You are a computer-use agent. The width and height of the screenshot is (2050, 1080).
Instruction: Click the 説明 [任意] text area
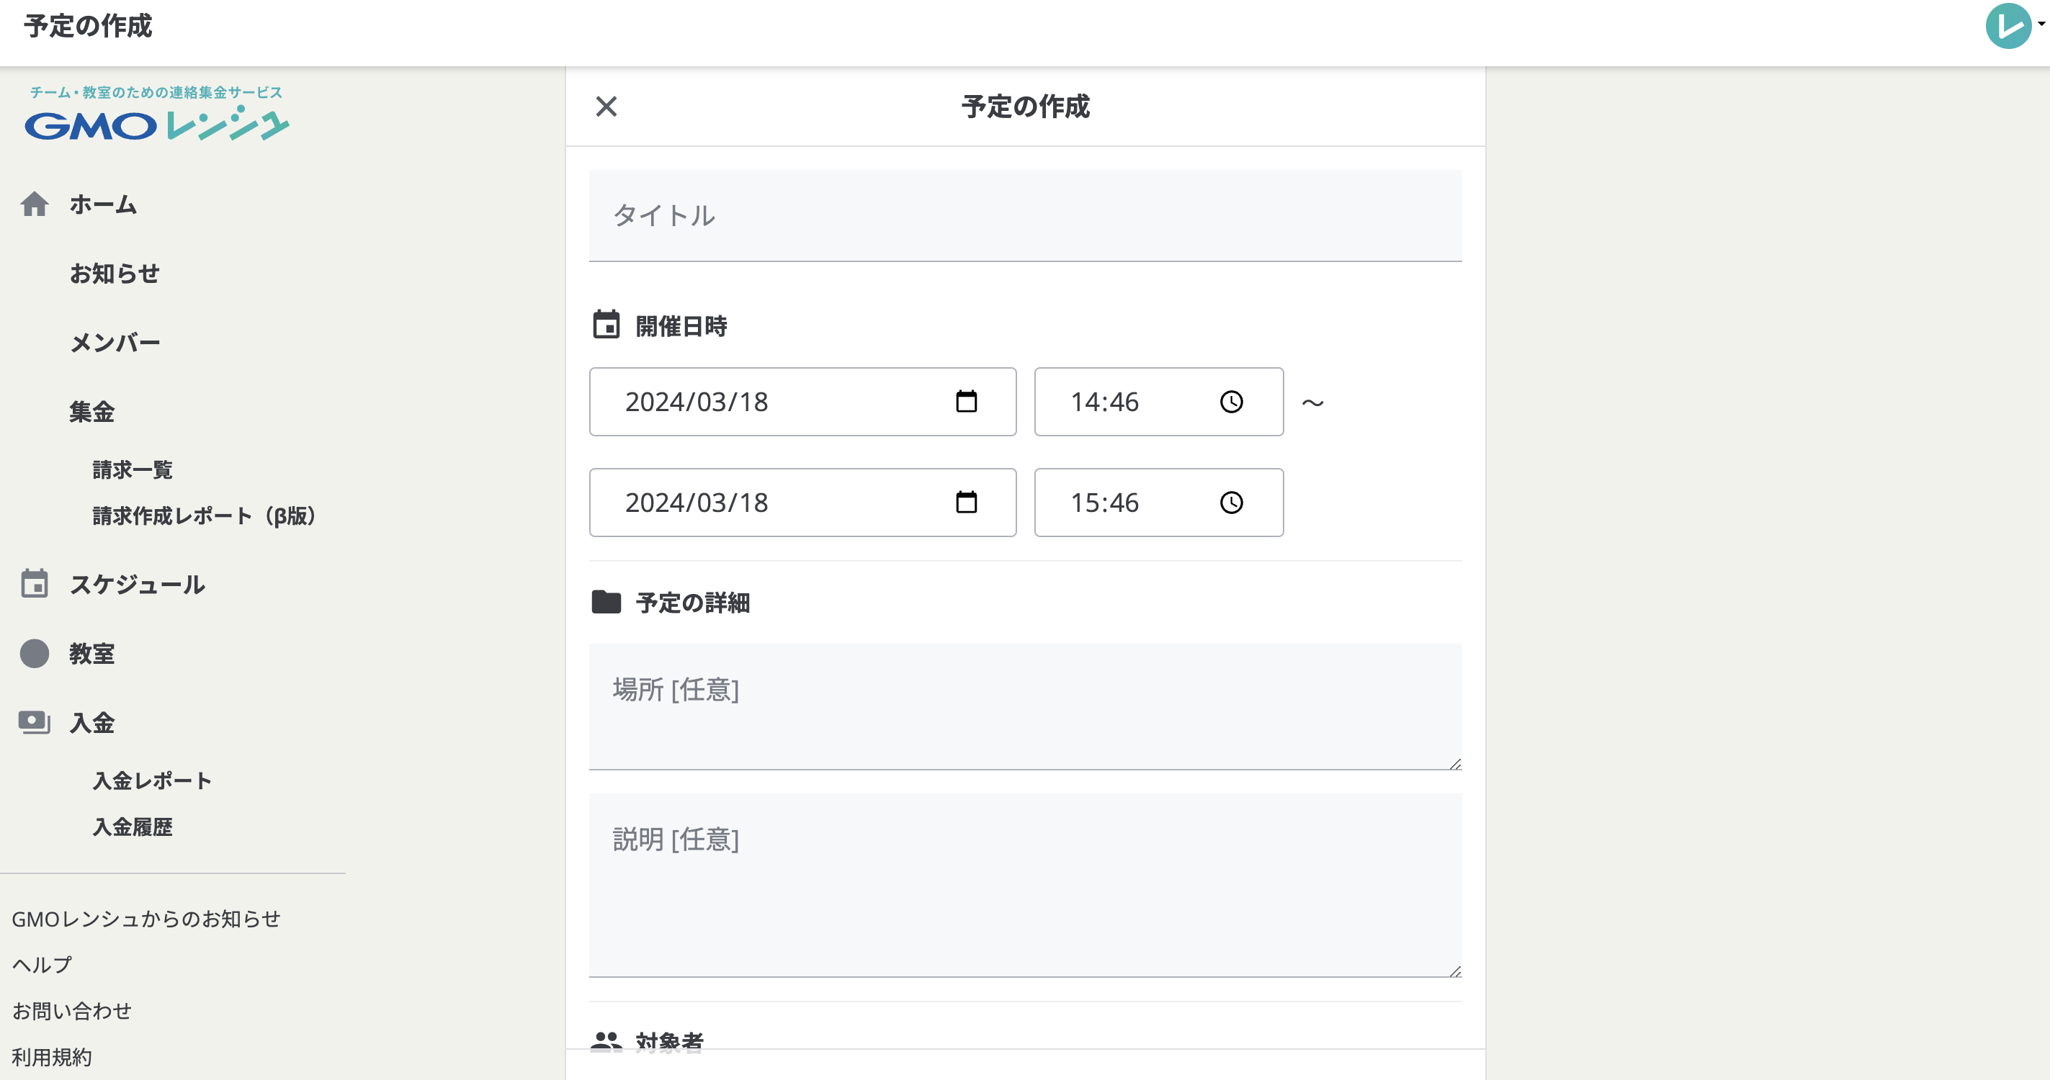tap(1025, 884)
